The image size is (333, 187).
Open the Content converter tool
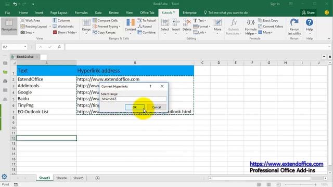pyautogui.click(x=131, y=27)
